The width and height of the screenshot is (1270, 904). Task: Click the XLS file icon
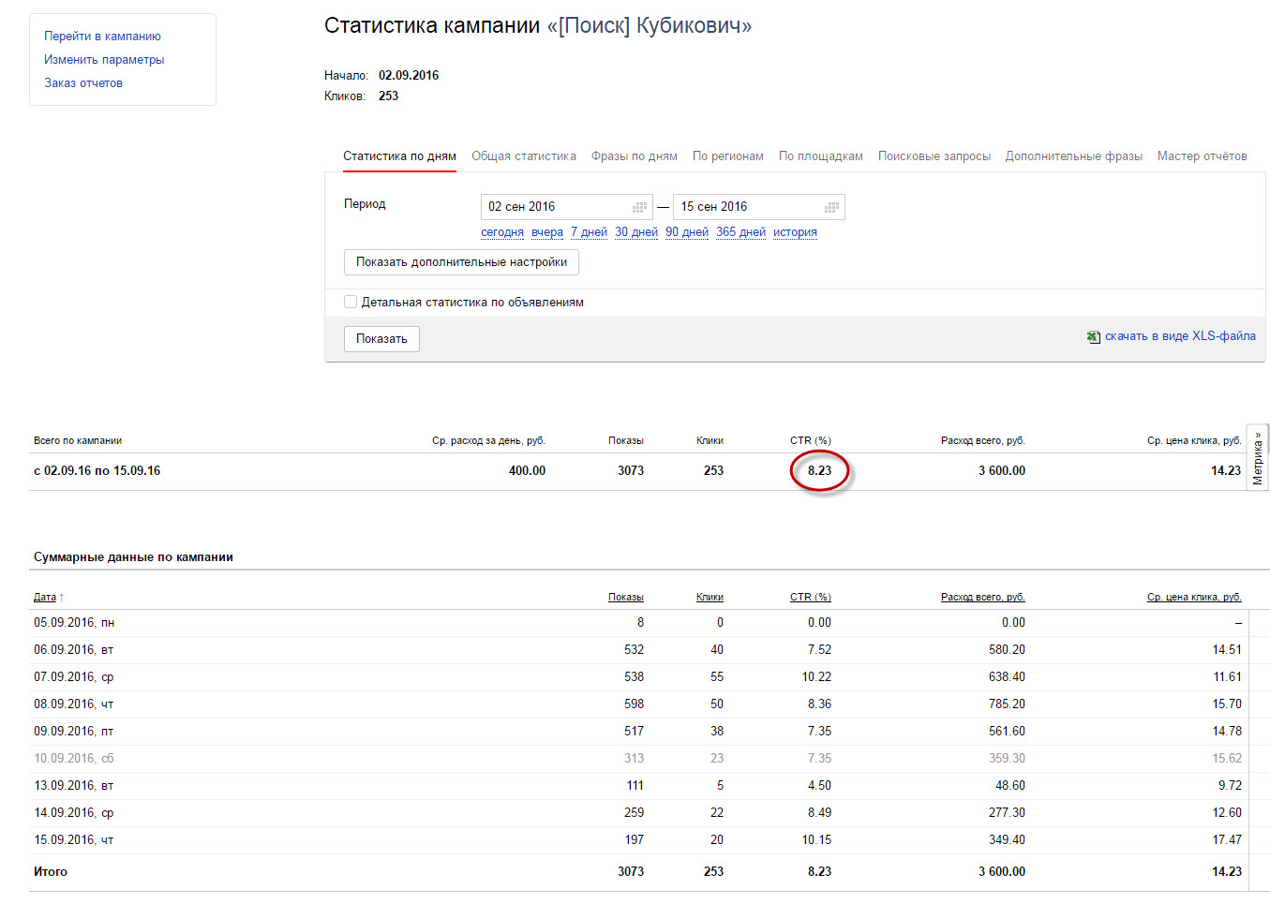(x=1094, y=337)
